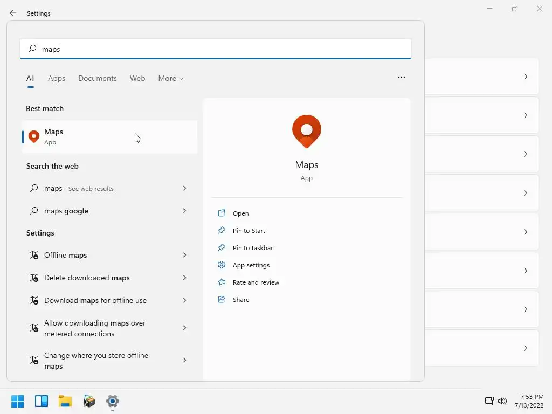The width and height of the screenshot is (552, 414).
Task: Click the Delete downloaded maps icon
Action: pos(34,278)
